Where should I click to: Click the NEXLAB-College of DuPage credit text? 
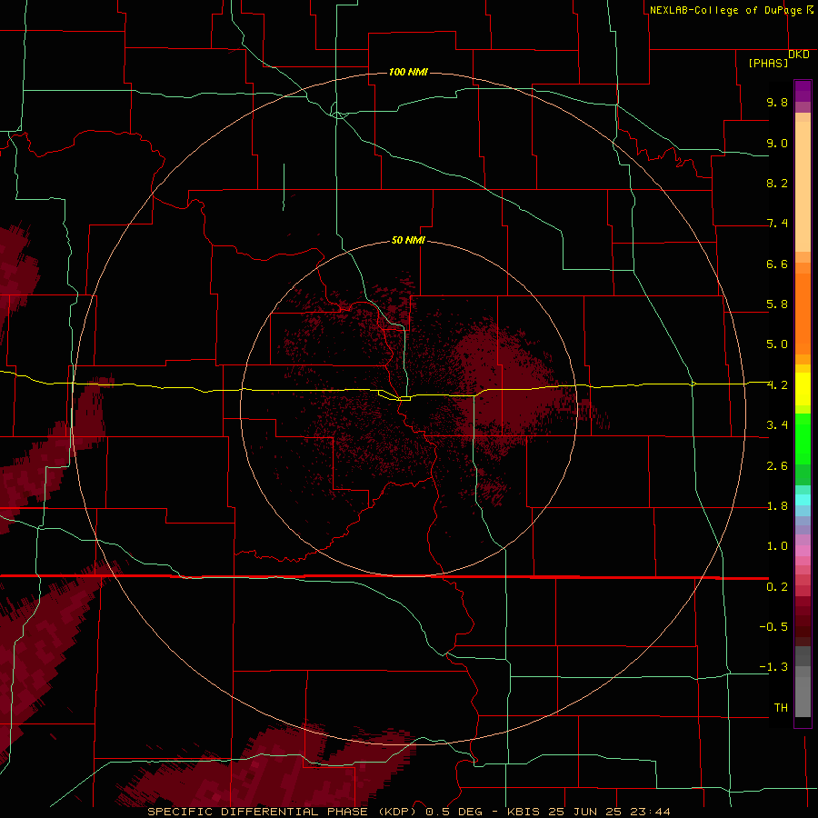tap(725, 10)
